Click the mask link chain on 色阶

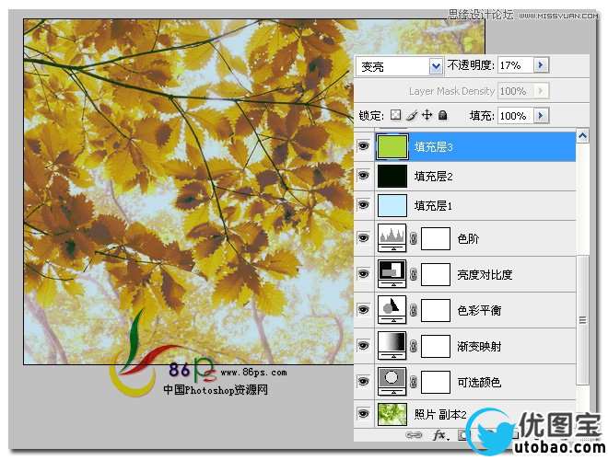pos(414,238)
